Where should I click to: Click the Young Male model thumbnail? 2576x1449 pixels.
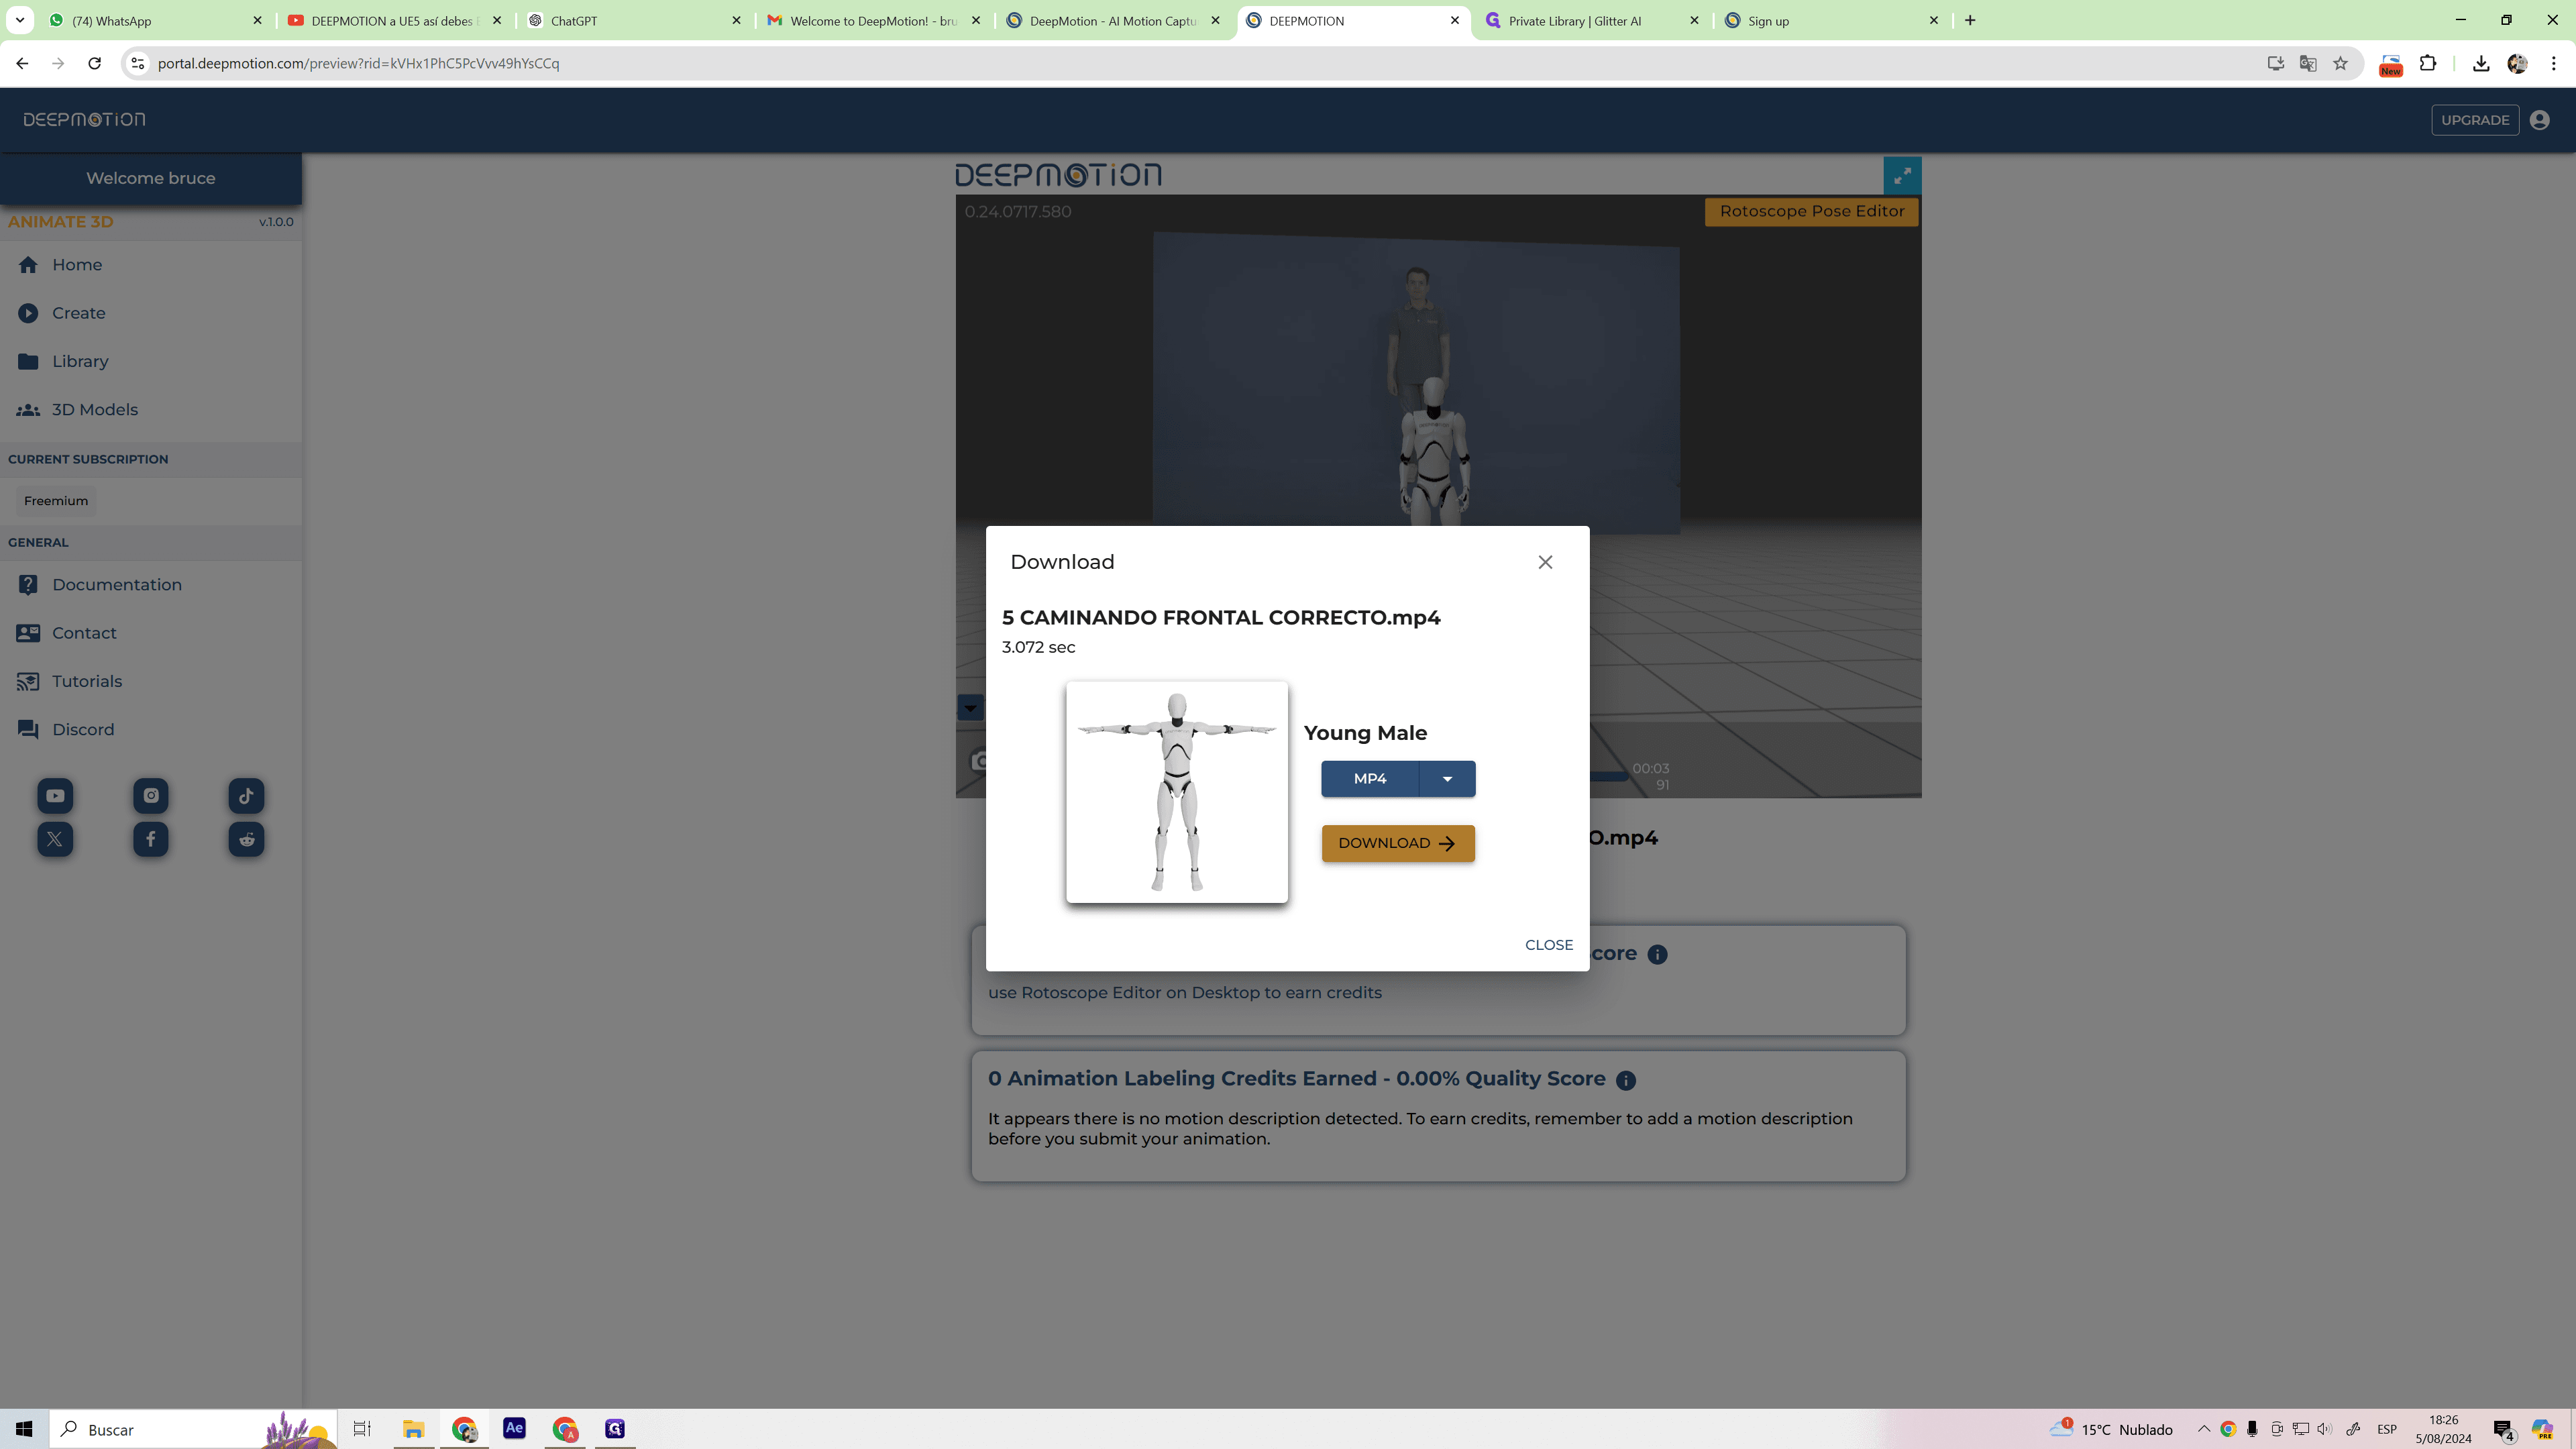pyautogui.click(x=1177, y=792)
